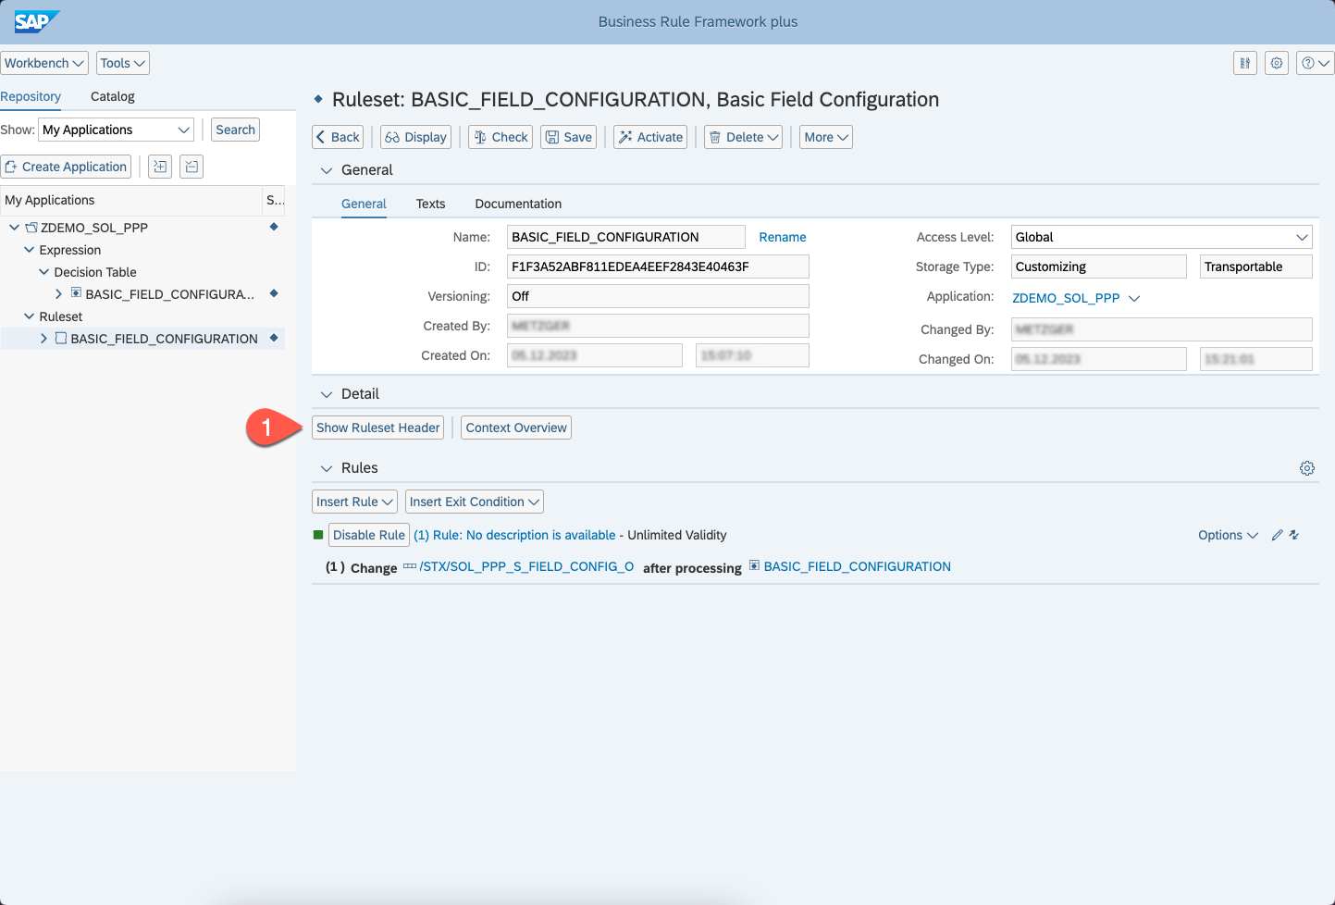Open the gear settings icon in top toolbar
Image resolution: width=1335 pixels, height=905 pixels.
tap(1277, 63)
